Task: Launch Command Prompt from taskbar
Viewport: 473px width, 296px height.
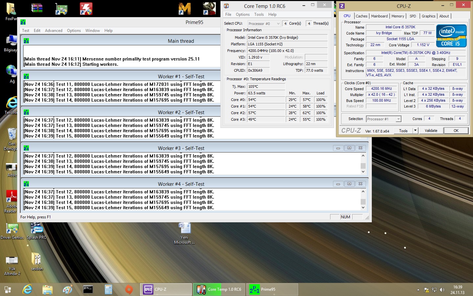Action: coord(88,289)
